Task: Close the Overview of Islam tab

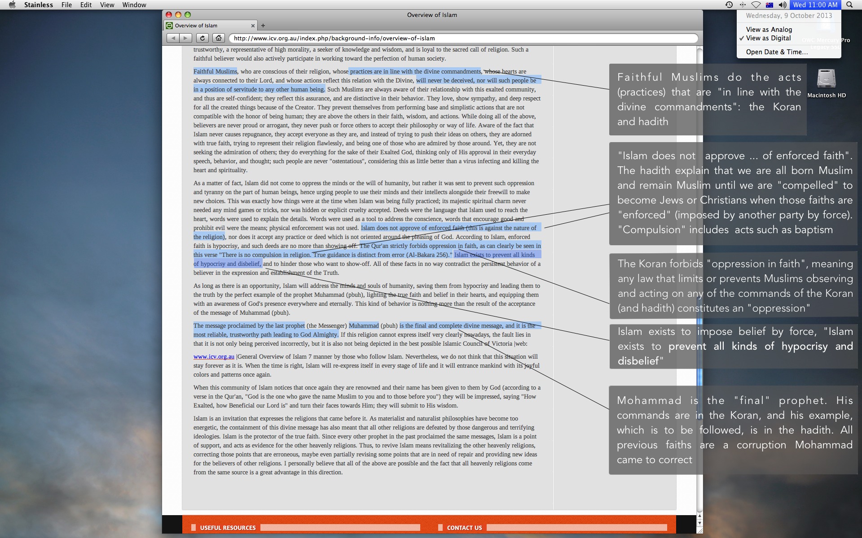Action: (253, 26)
